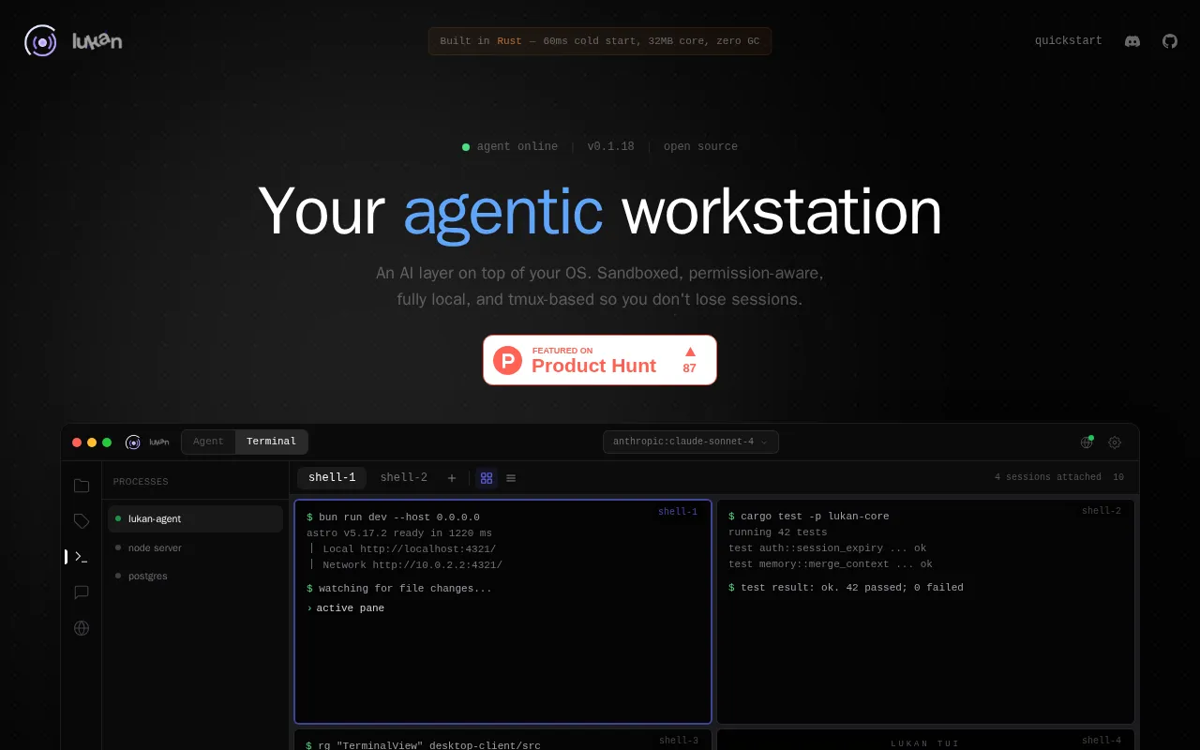Click the upvote arrow with count 87

point(690,360)
